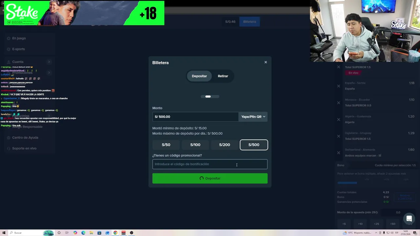Remove the Inglaterra - Uruguay bet
Image resolution: width=420 pixels, height=236 pixels.
(339, 136)
